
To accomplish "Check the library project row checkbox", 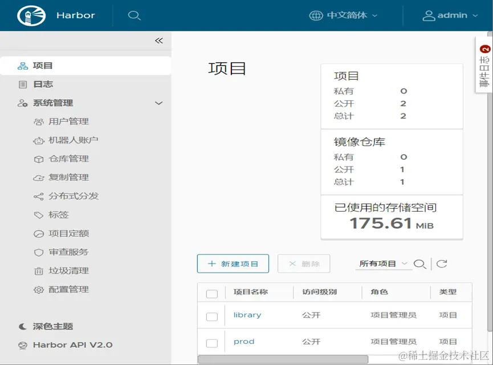I will (x=212, y=317).
